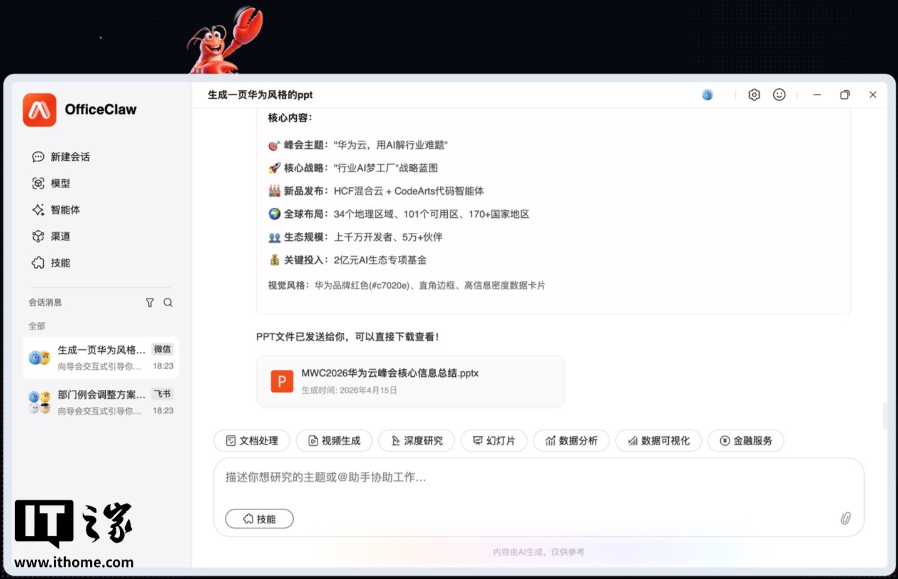Select the 文档处理 skill chip
Image resolution: width=898 pixels, height=579 pixels.
tap(251, 441)
